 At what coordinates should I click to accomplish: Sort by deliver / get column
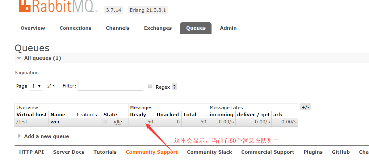point(254,115)
